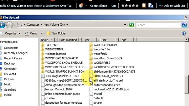Click the star rating in browser toolbar

[x=130, y=6]
